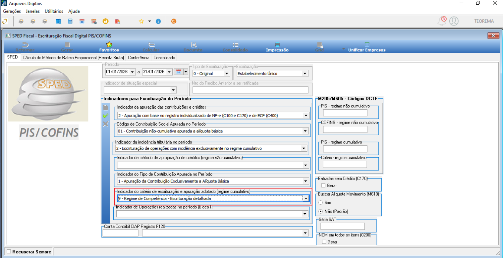
Task: Enable Gerar under Entradas sem Crédito (C170)
Action: pos(323,185)
